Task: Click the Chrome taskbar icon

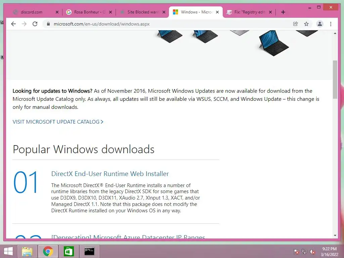Action: [x=48, y=251]
